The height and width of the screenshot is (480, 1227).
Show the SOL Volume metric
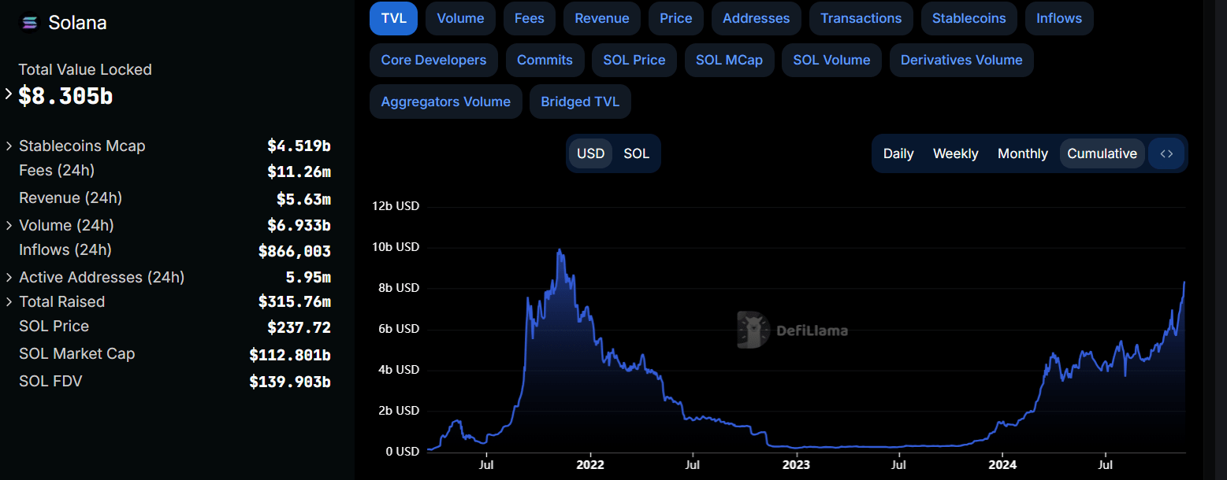tap(831, 60)
